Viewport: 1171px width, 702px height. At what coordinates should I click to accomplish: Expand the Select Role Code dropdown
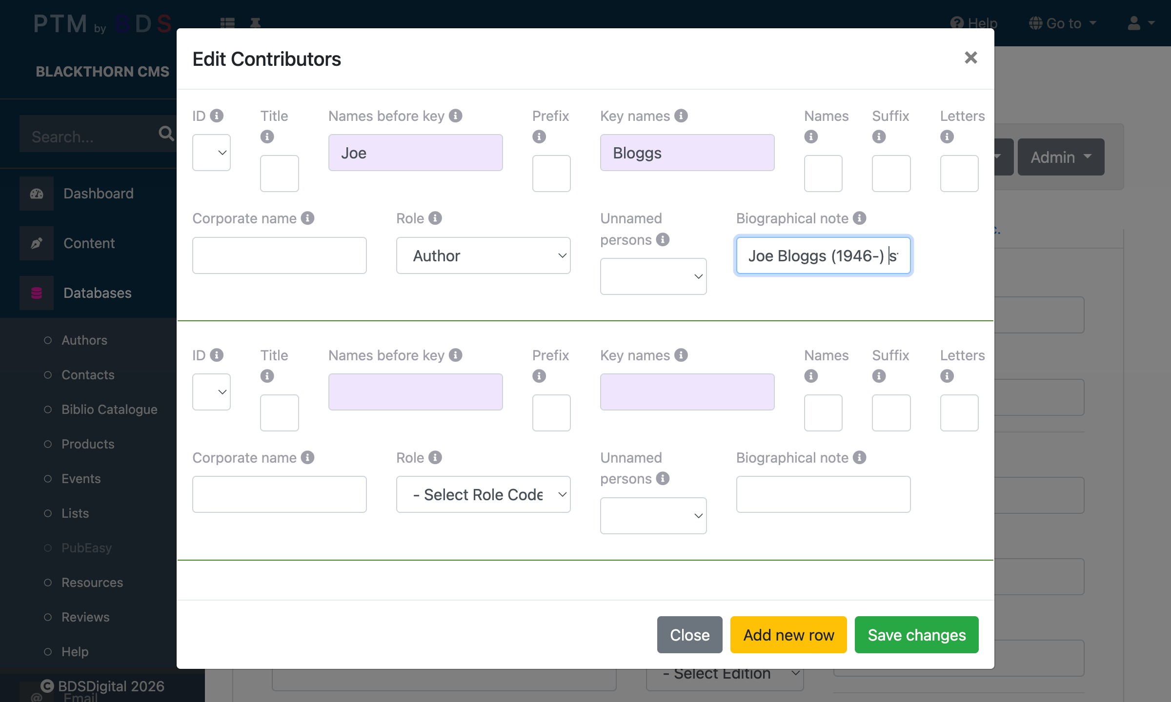483,494
